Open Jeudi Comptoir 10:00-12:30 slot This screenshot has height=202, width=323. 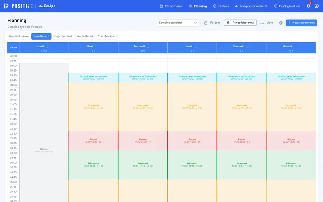(192, 107)
